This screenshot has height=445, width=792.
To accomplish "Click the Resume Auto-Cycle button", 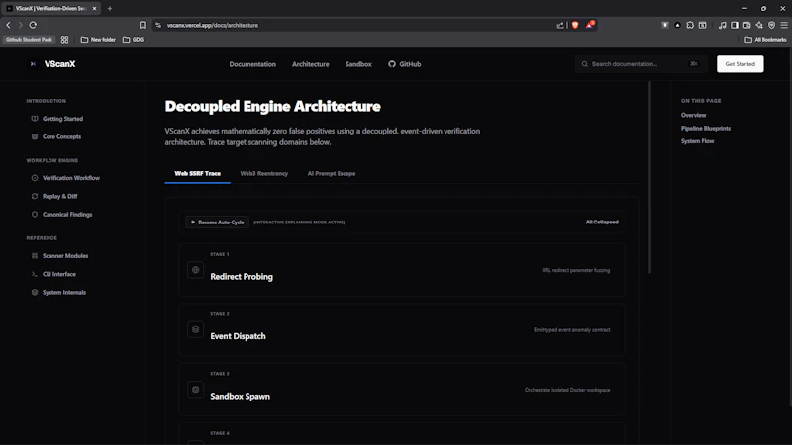I will (x=217, y=222).
